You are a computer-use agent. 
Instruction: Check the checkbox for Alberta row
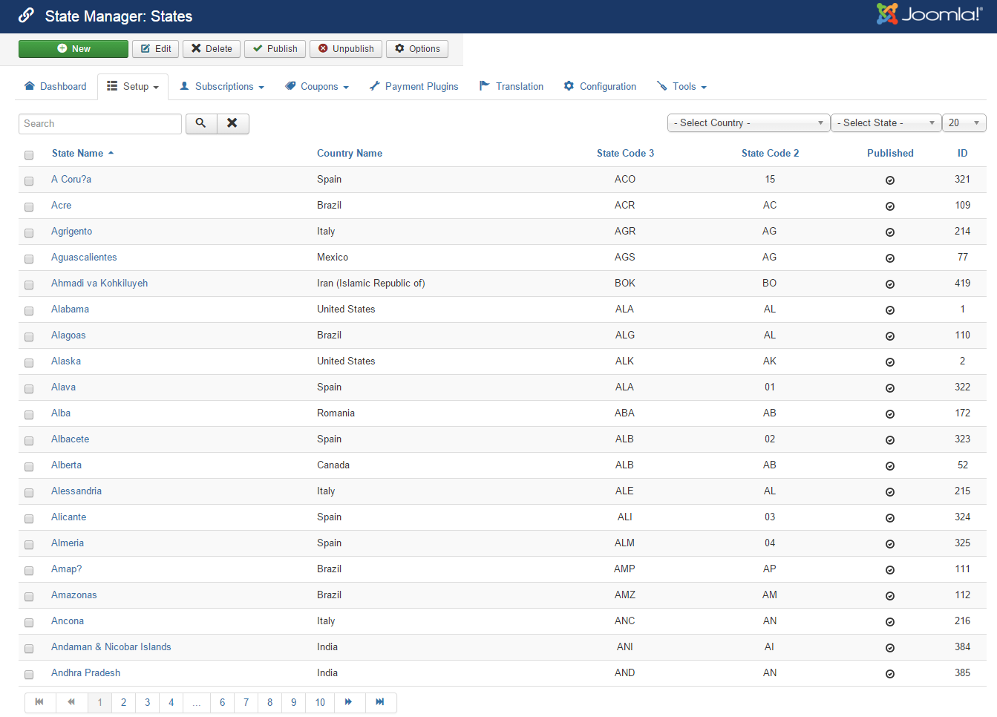tap(29, 467)
